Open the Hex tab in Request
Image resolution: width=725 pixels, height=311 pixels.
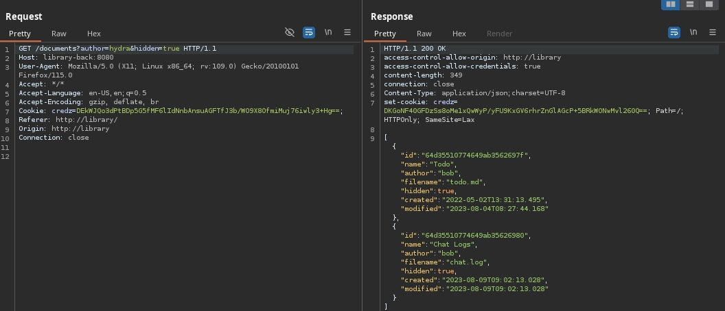coord(94,34)
